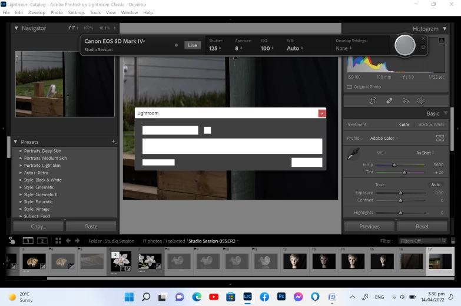Screen dimensions: 461x306
Task: Set Navigator zoom to 100%
Action: [88, 28]
